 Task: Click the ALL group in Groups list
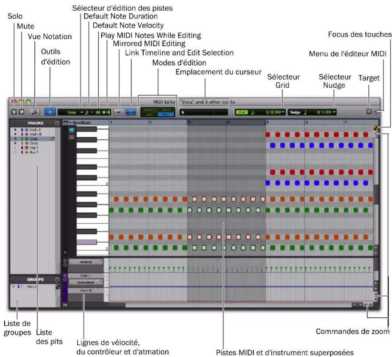point(32,287)
